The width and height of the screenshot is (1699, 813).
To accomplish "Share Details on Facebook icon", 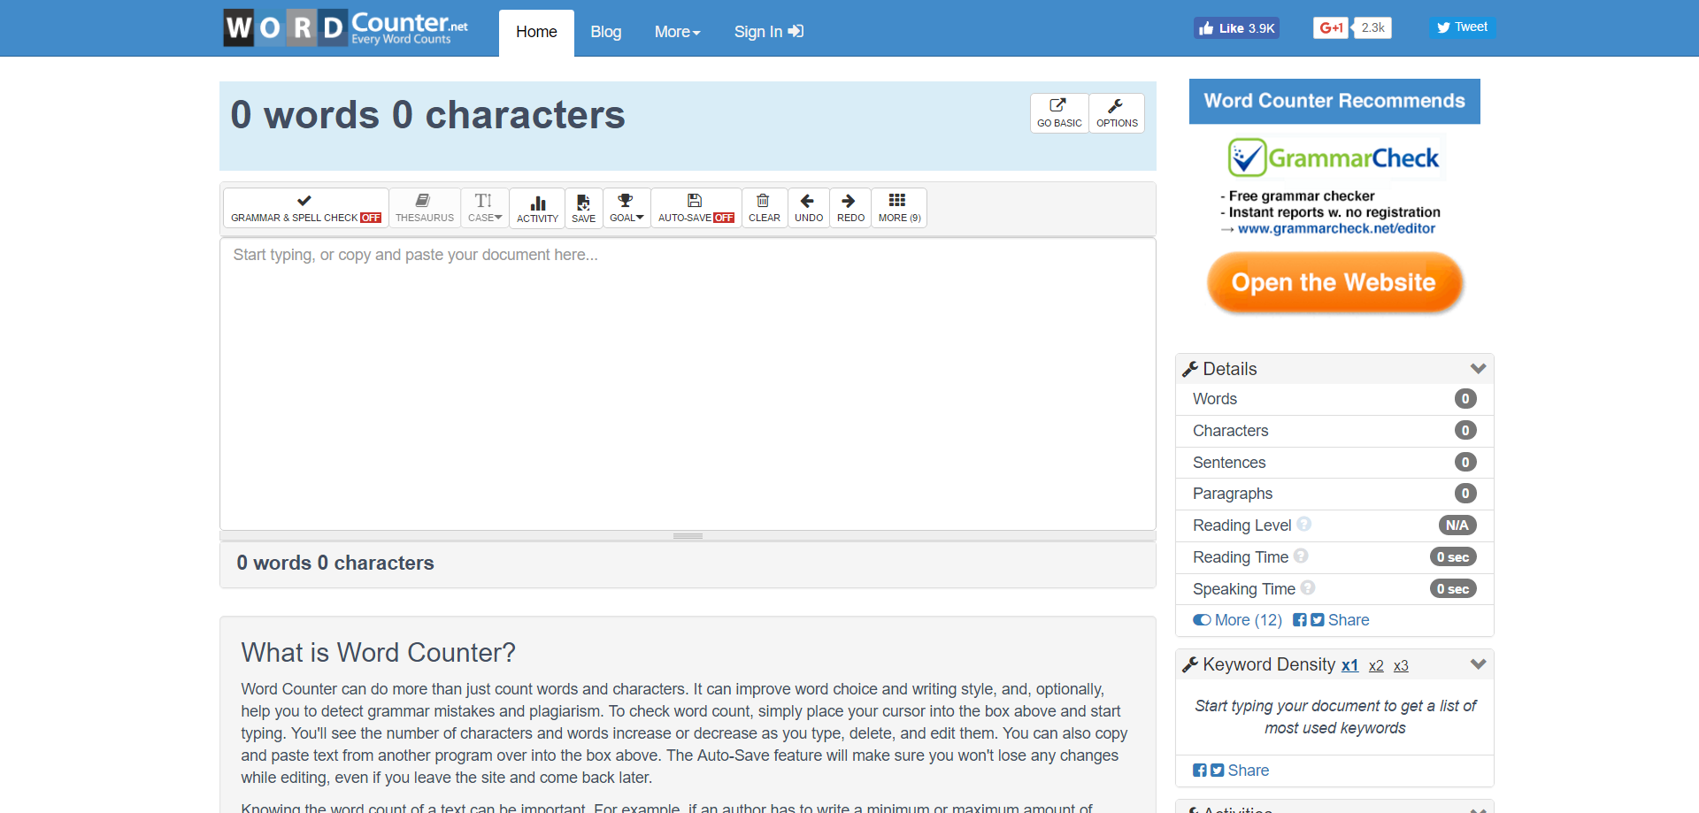I will pyautogui.click(x=1299, y=620).
